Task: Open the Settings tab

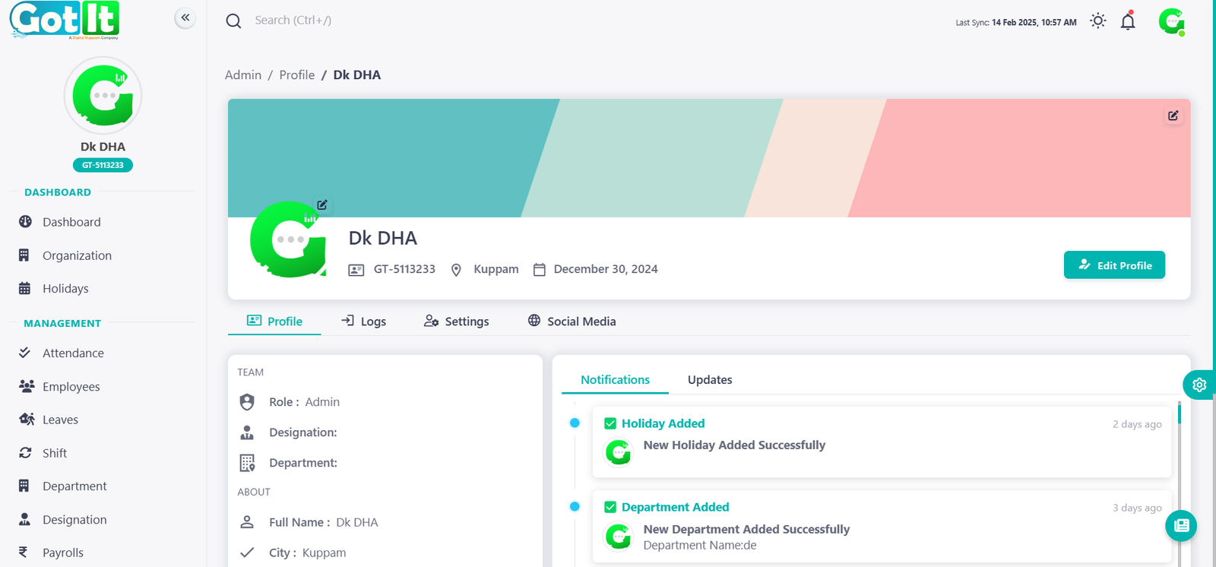Action: click(456, 322)
